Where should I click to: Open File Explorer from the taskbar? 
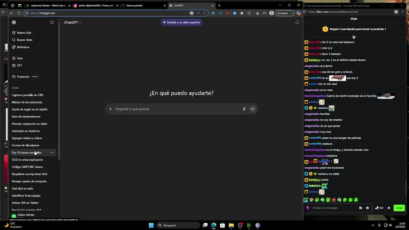coord(231,225)
